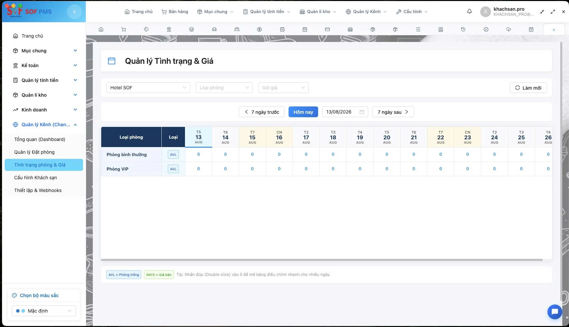This screenshot has height=327, width=569.
Task: Click Phòng VIP availability cell for 13 AUG
Action: 198,169
